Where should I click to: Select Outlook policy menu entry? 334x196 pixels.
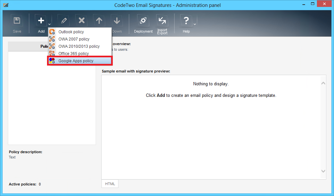point(80,32)
